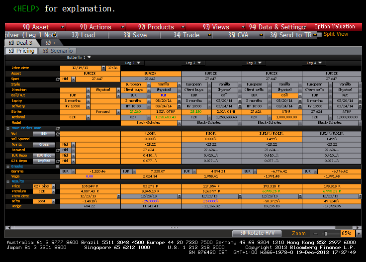366x262 pixels.
Task: Enable the Split View checkbox
Action: 320,34
